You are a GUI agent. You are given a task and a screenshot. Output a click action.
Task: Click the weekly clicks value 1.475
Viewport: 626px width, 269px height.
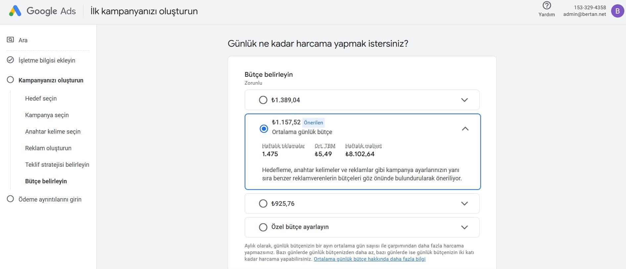[x=270, y=154]
